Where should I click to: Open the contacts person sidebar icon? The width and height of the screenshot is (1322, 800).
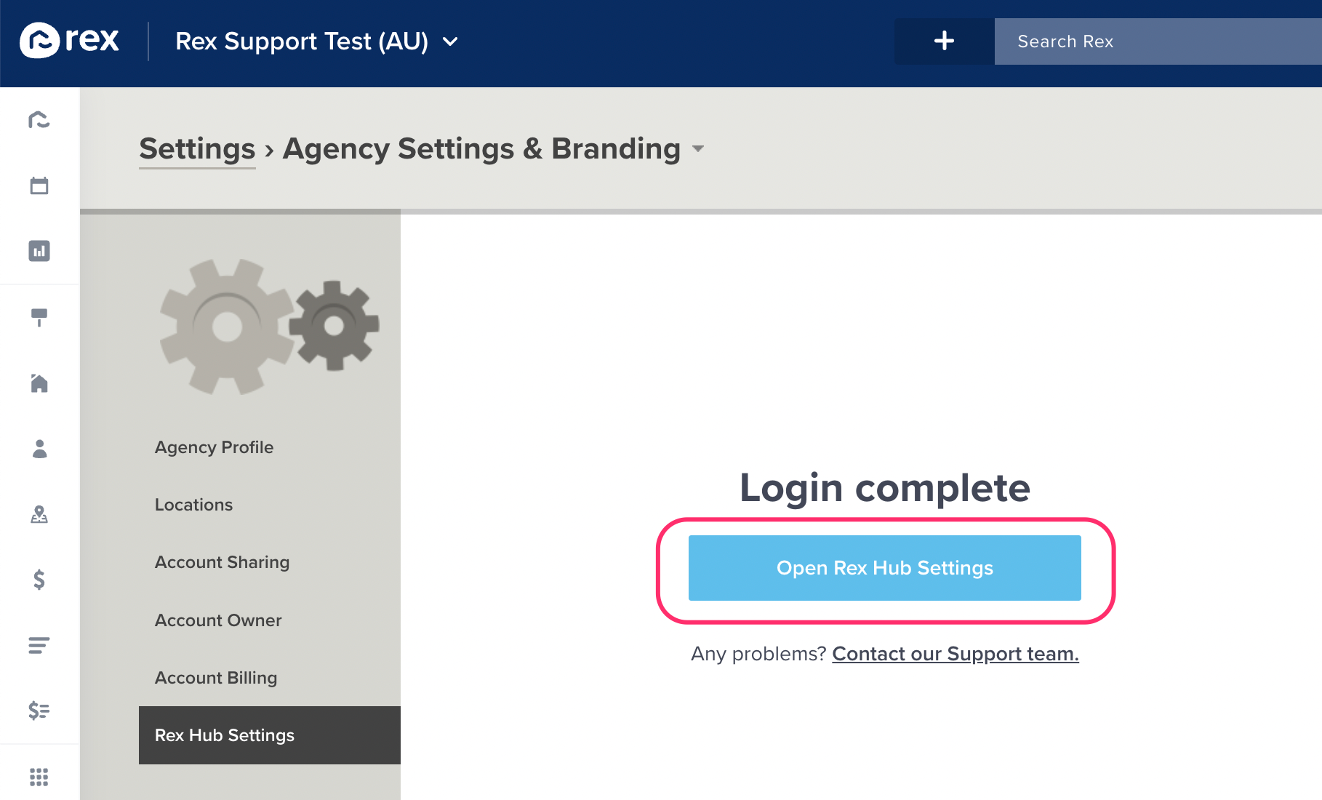(x=39, y=449)
